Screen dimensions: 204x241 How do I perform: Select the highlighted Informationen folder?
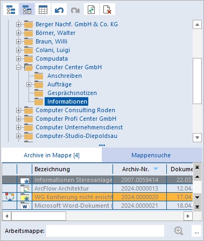67,101
